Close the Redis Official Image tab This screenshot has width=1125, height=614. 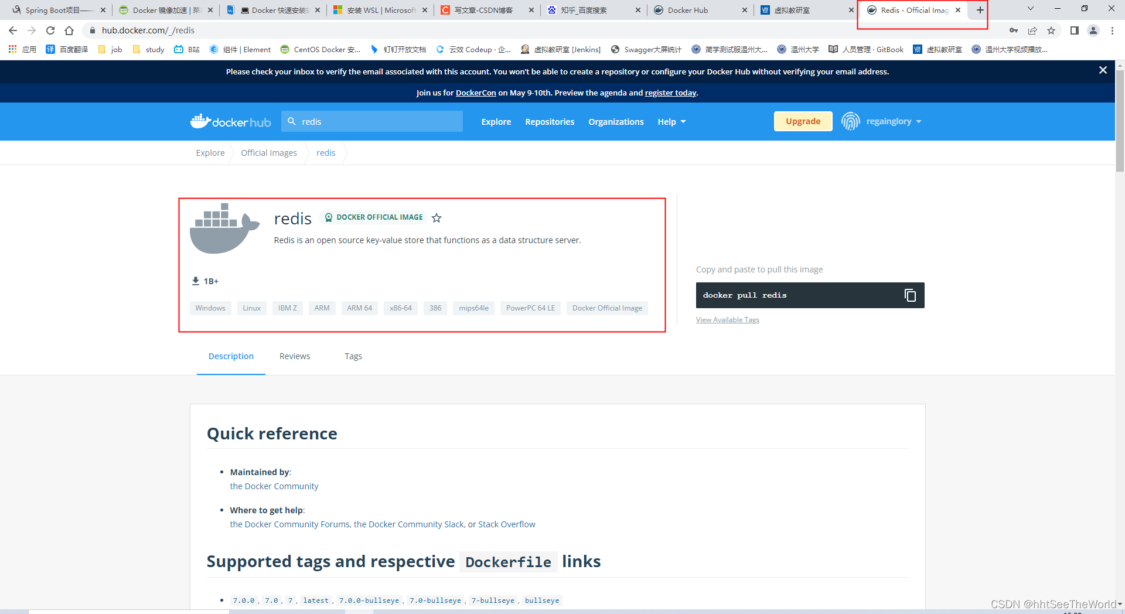(958, 10)
